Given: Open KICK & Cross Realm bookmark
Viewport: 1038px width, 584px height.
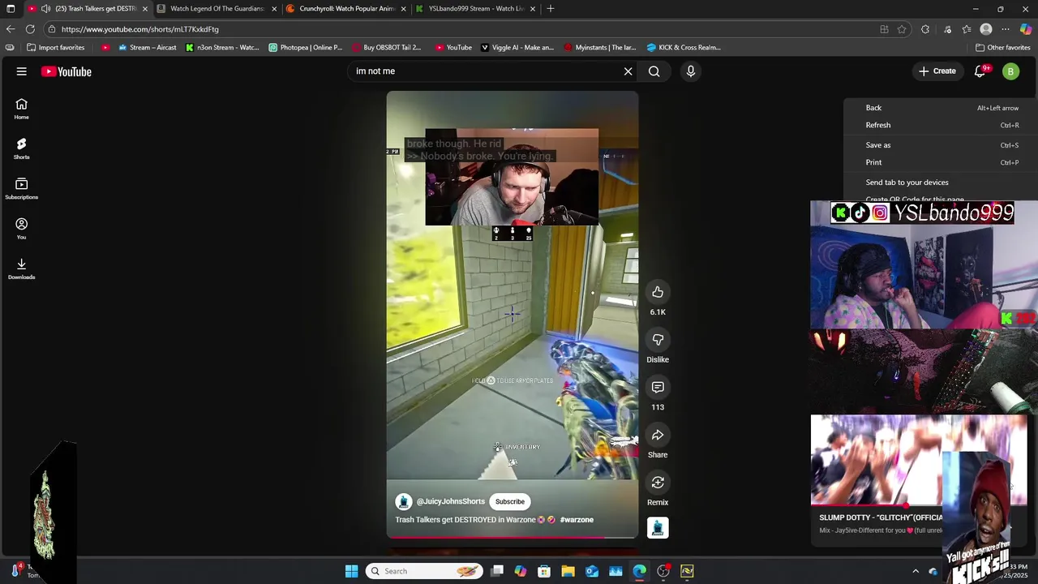Looking at the screenshot, I should pos(684,48).
